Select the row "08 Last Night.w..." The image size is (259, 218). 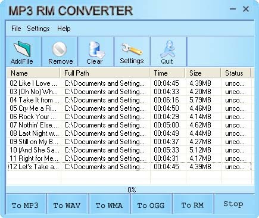130,133
